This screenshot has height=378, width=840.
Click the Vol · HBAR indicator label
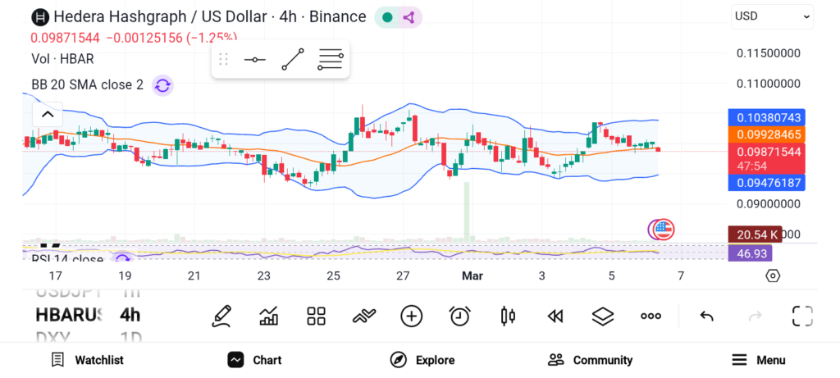(62, 59)
